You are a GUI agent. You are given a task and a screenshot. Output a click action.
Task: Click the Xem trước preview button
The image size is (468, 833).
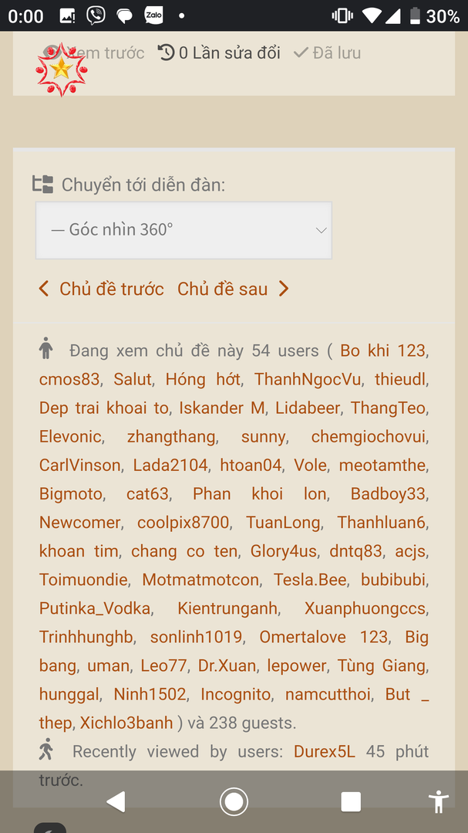click(94, 52)
